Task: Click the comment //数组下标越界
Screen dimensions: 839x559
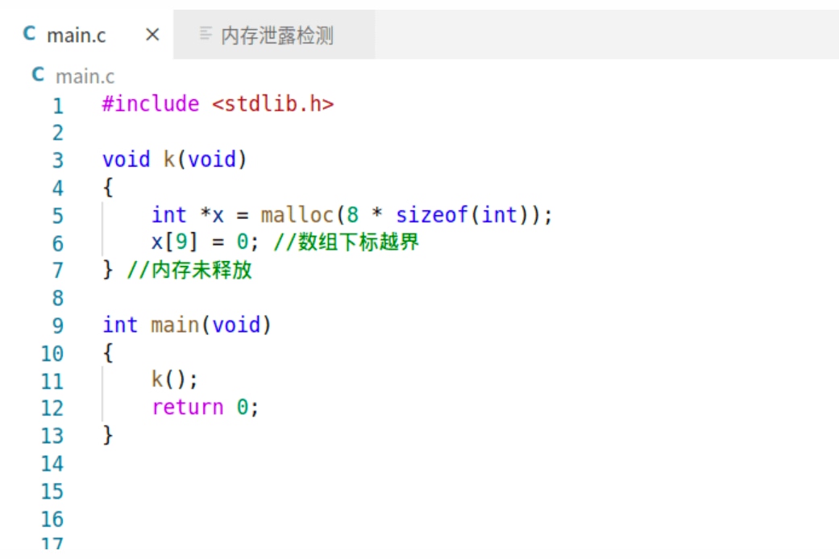Action: tap(347, 242)
